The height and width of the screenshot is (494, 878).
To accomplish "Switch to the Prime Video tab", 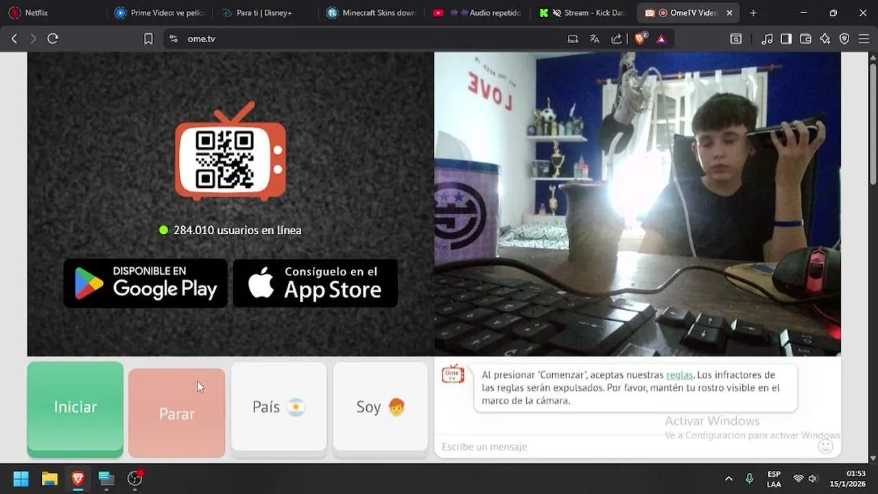I will [x=159, y=12].
